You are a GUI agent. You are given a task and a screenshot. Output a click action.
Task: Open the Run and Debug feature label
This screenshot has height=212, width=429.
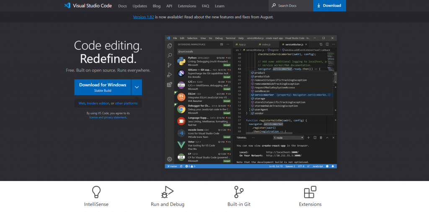coord(168,204)
